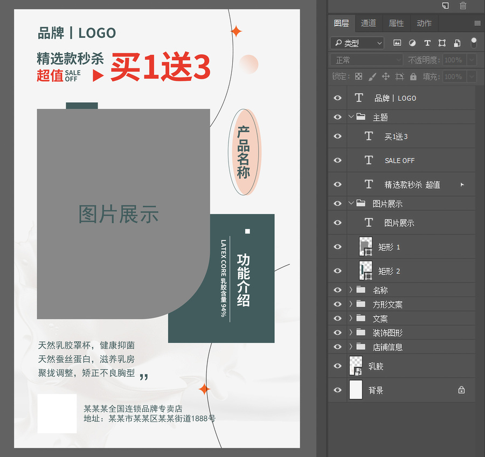Viewport: 485px width, 457px height.
Task: Click lock image pixels brush icon
Action: (372, 77)
